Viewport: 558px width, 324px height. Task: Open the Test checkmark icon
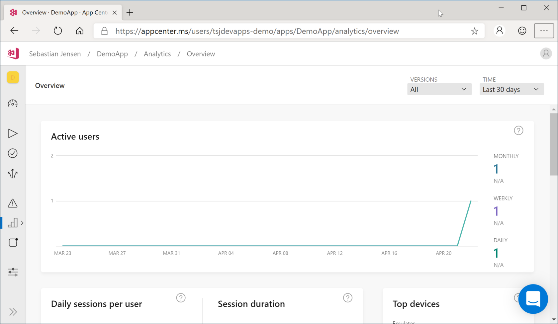click(13, 153)
